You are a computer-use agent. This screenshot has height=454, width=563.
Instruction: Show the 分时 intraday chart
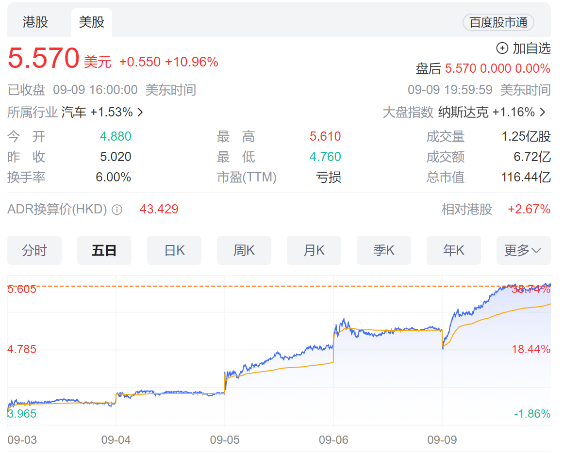(x=34, y=250)
